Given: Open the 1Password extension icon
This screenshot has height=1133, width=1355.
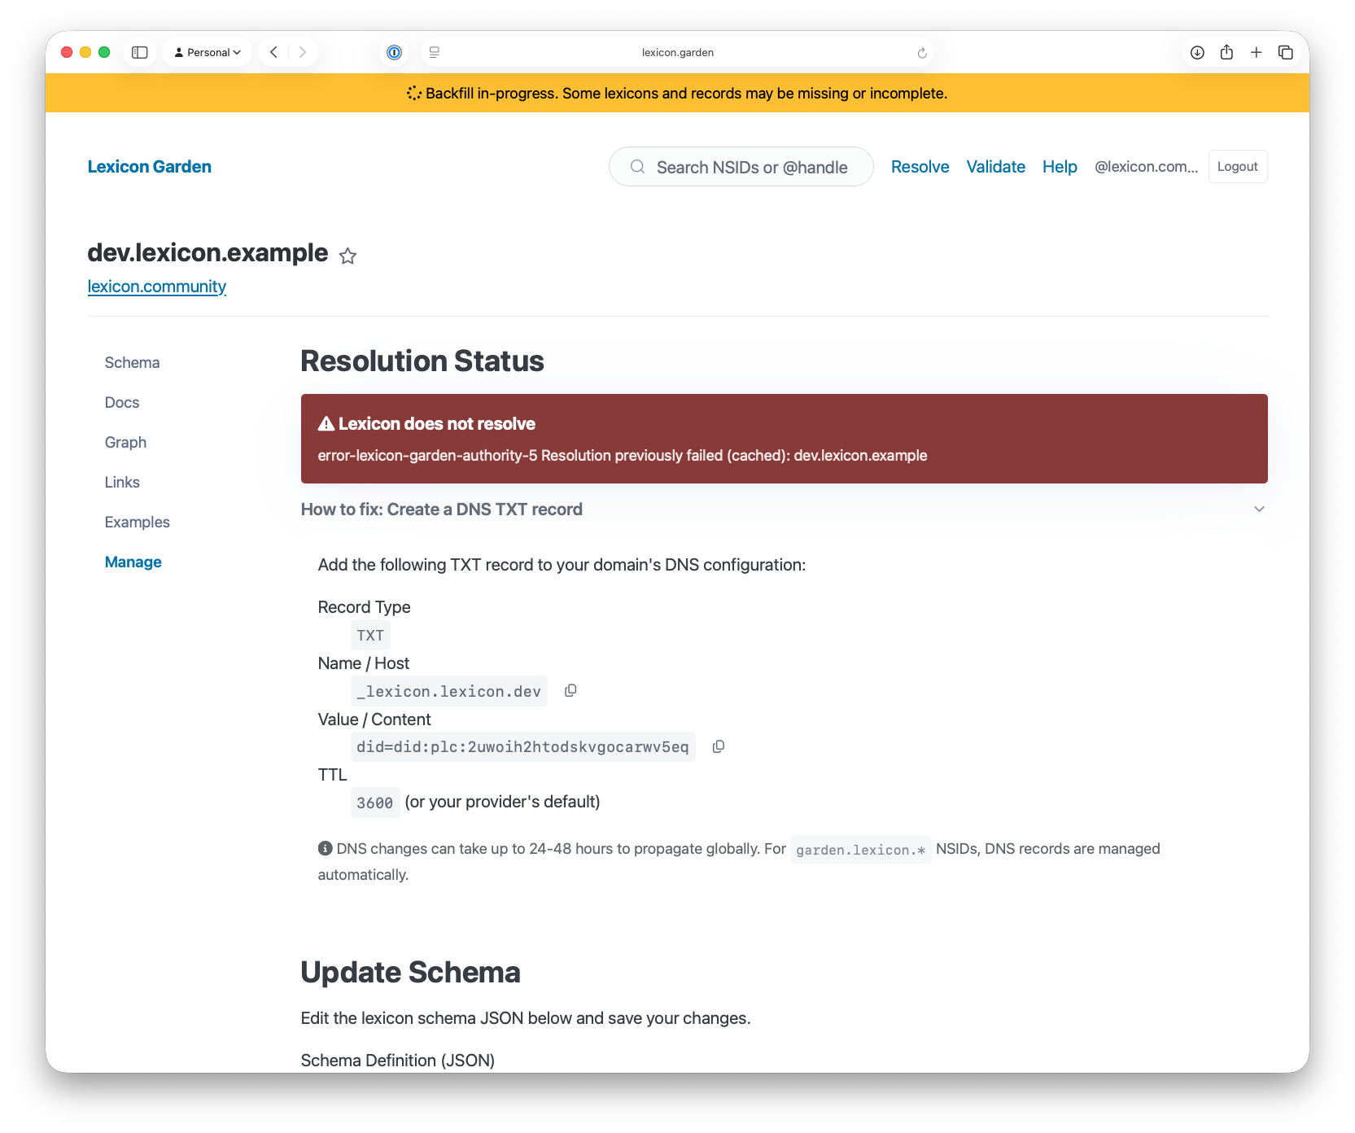Looking at the screenshot, I should tap(394, 52).
